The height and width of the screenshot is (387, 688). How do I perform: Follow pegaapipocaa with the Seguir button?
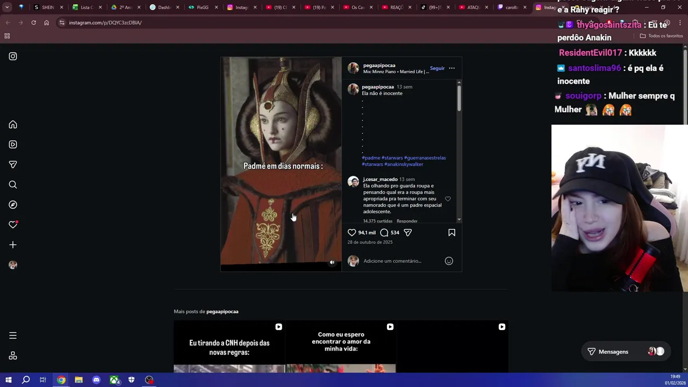(x=437, y=68)
